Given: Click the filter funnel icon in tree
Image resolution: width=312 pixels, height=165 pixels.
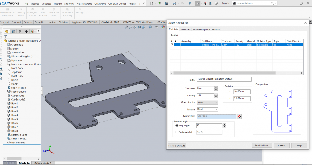Looking at the screenshot, I should coord(6,36).
